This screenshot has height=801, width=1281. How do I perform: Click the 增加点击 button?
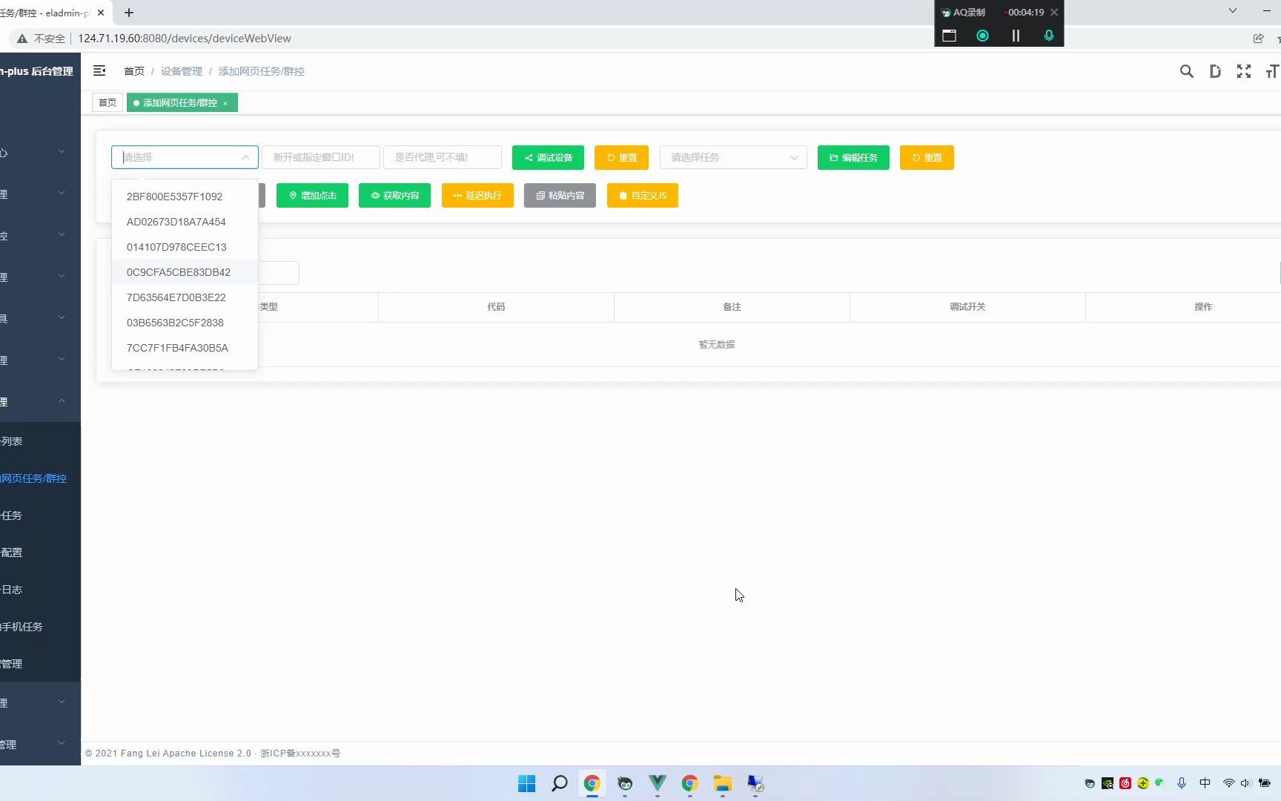click(x=312, y=195)
